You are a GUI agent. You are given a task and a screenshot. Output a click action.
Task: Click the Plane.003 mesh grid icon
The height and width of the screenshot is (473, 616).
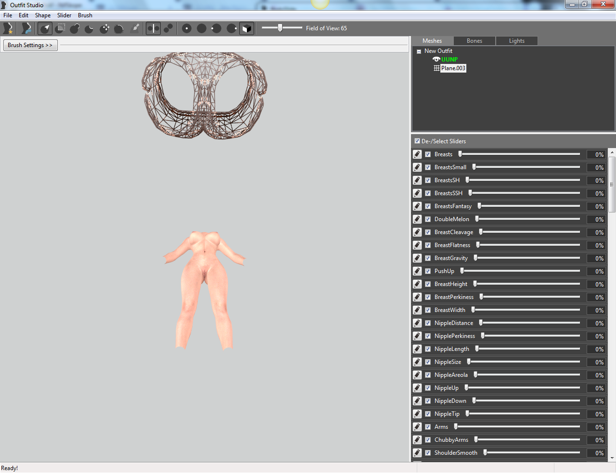coord(436,68)
